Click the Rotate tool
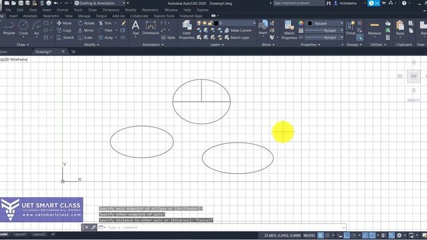427x240 pixels. (86, 23)
